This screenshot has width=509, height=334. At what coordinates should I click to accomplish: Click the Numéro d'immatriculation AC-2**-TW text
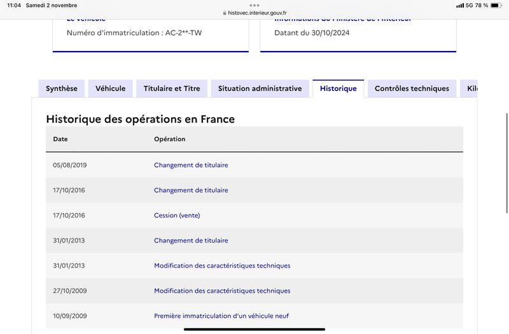[134, 33]
